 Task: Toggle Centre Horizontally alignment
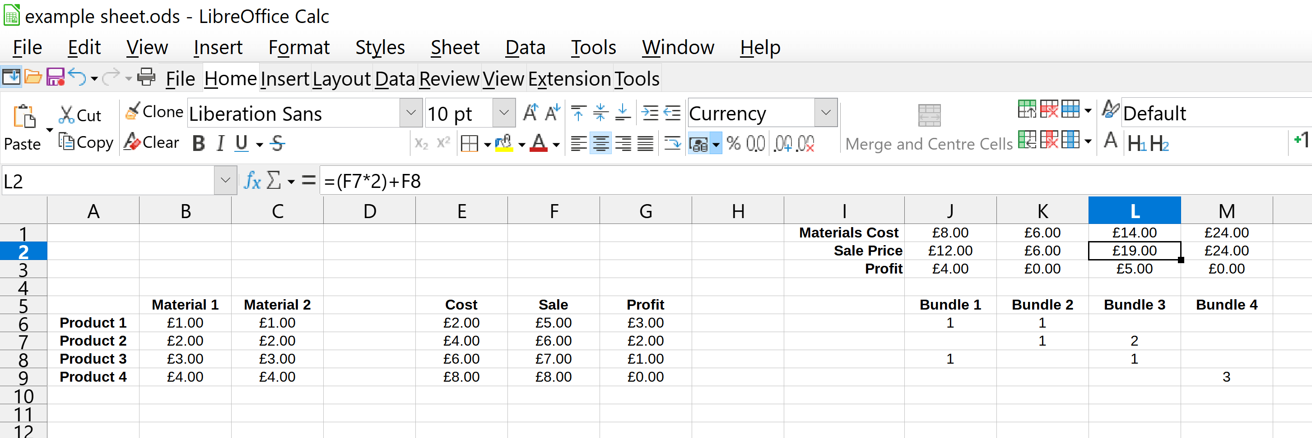click(600, 144)
